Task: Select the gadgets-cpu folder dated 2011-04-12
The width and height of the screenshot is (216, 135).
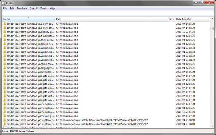Action: (30, 84)
